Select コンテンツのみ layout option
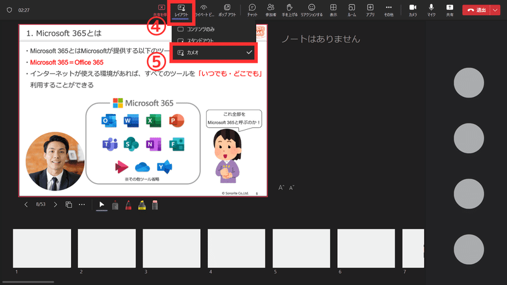Image resolution: width=507 pixels, height=285 pixels. pyautogui.click(x=214, y=29)
